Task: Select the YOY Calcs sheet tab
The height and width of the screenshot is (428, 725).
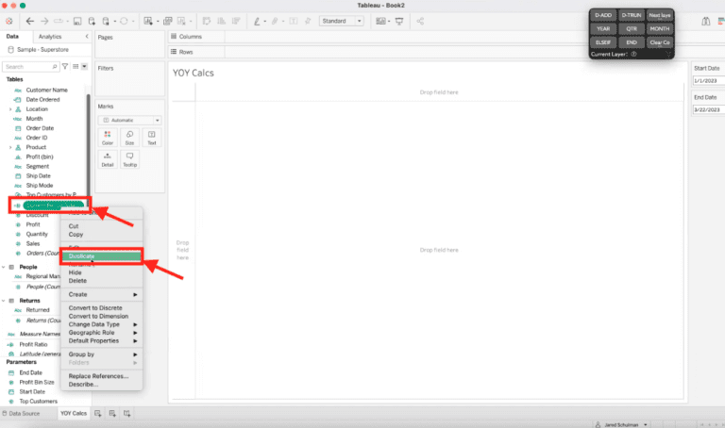Action: pos(74,413)
